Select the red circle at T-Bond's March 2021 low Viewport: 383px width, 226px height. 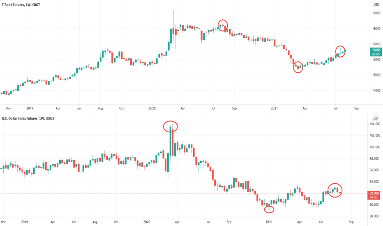point(298,67)
